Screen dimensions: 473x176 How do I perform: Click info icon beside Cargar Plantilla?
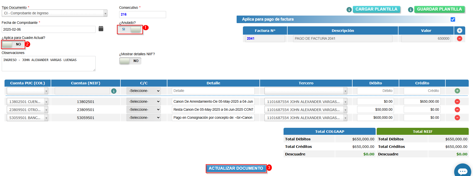click(x=349, y=10)
